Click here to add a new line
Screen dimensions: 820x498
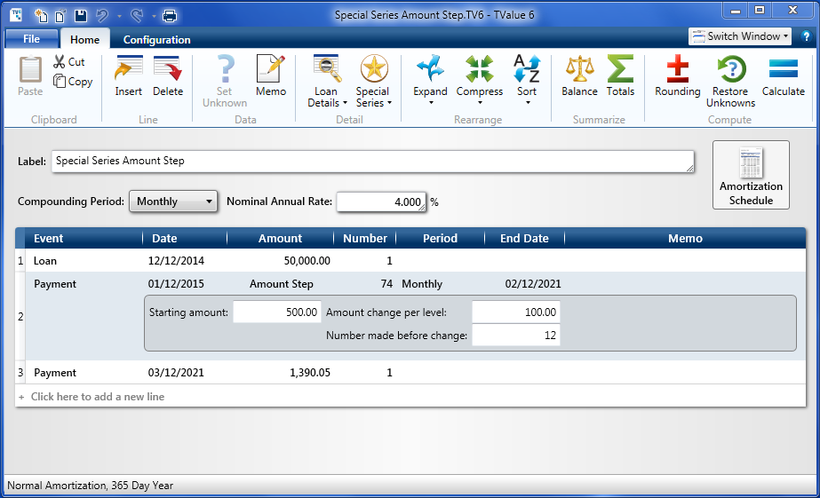point(97,397)
